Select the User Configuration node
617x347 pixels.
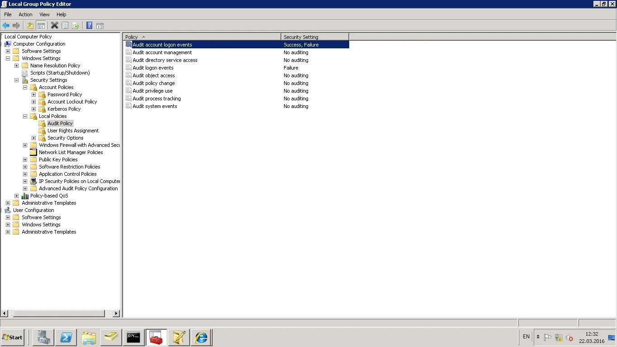coord(33,210)
